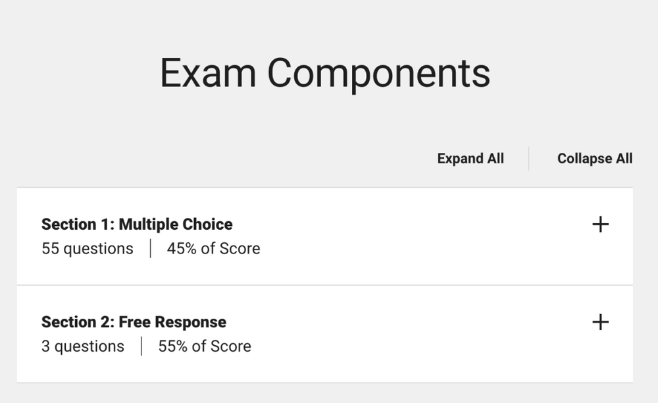658x403 pixels.
Task: Select the '45% of Score' label
Action: 213,249
